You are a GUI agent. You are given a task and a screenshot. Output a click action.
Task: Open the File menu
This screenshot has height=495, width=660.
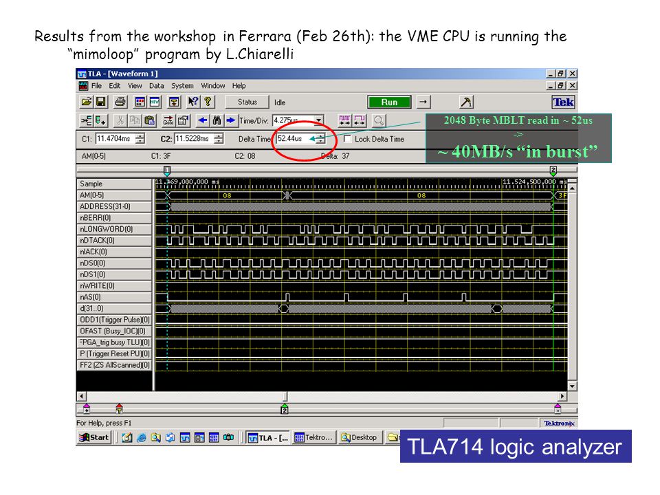point(96,86)
